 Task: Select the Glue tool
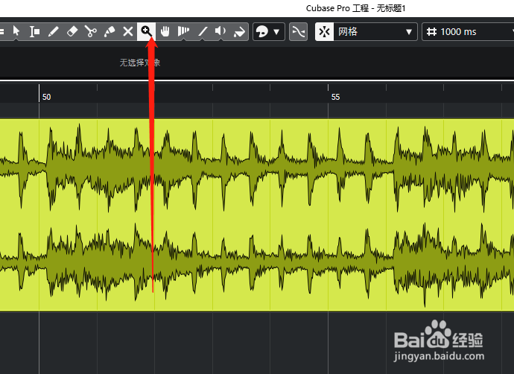[x=110, y=31]
